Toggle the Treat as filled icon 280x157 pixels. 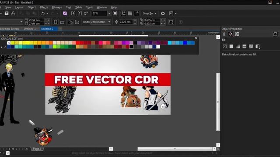(x=171, y=22)
